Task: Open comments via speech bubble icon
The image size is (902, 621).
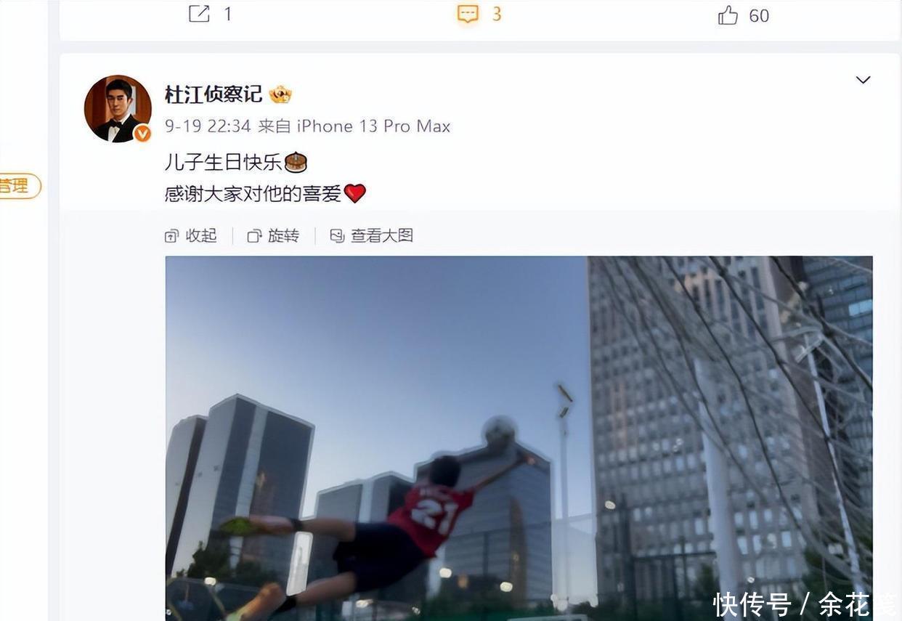Action: tap(468, 14)
